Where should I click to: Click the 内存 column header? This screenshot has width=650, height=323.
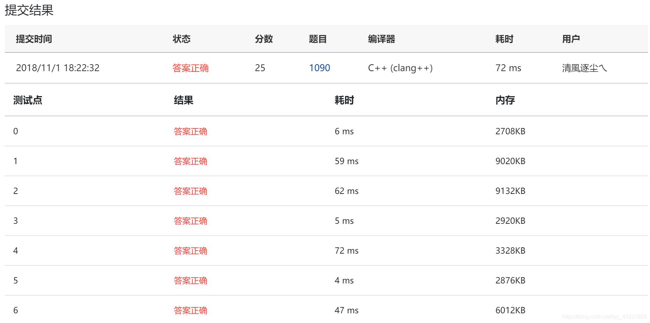[x=505, y=100]
